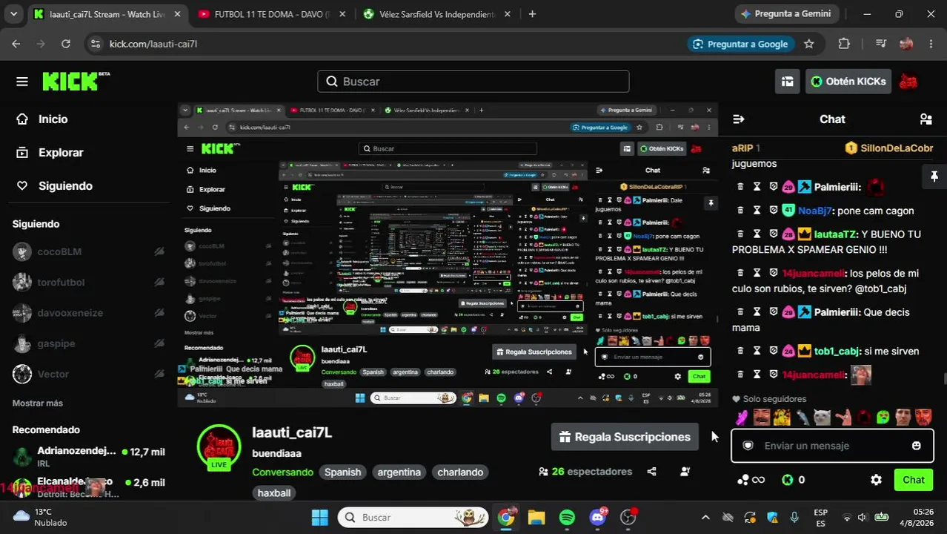Image resolution: width=947 pixels, height=534 pixels.
Task: Send message with the green Chat button
Action: pos(913,480)
